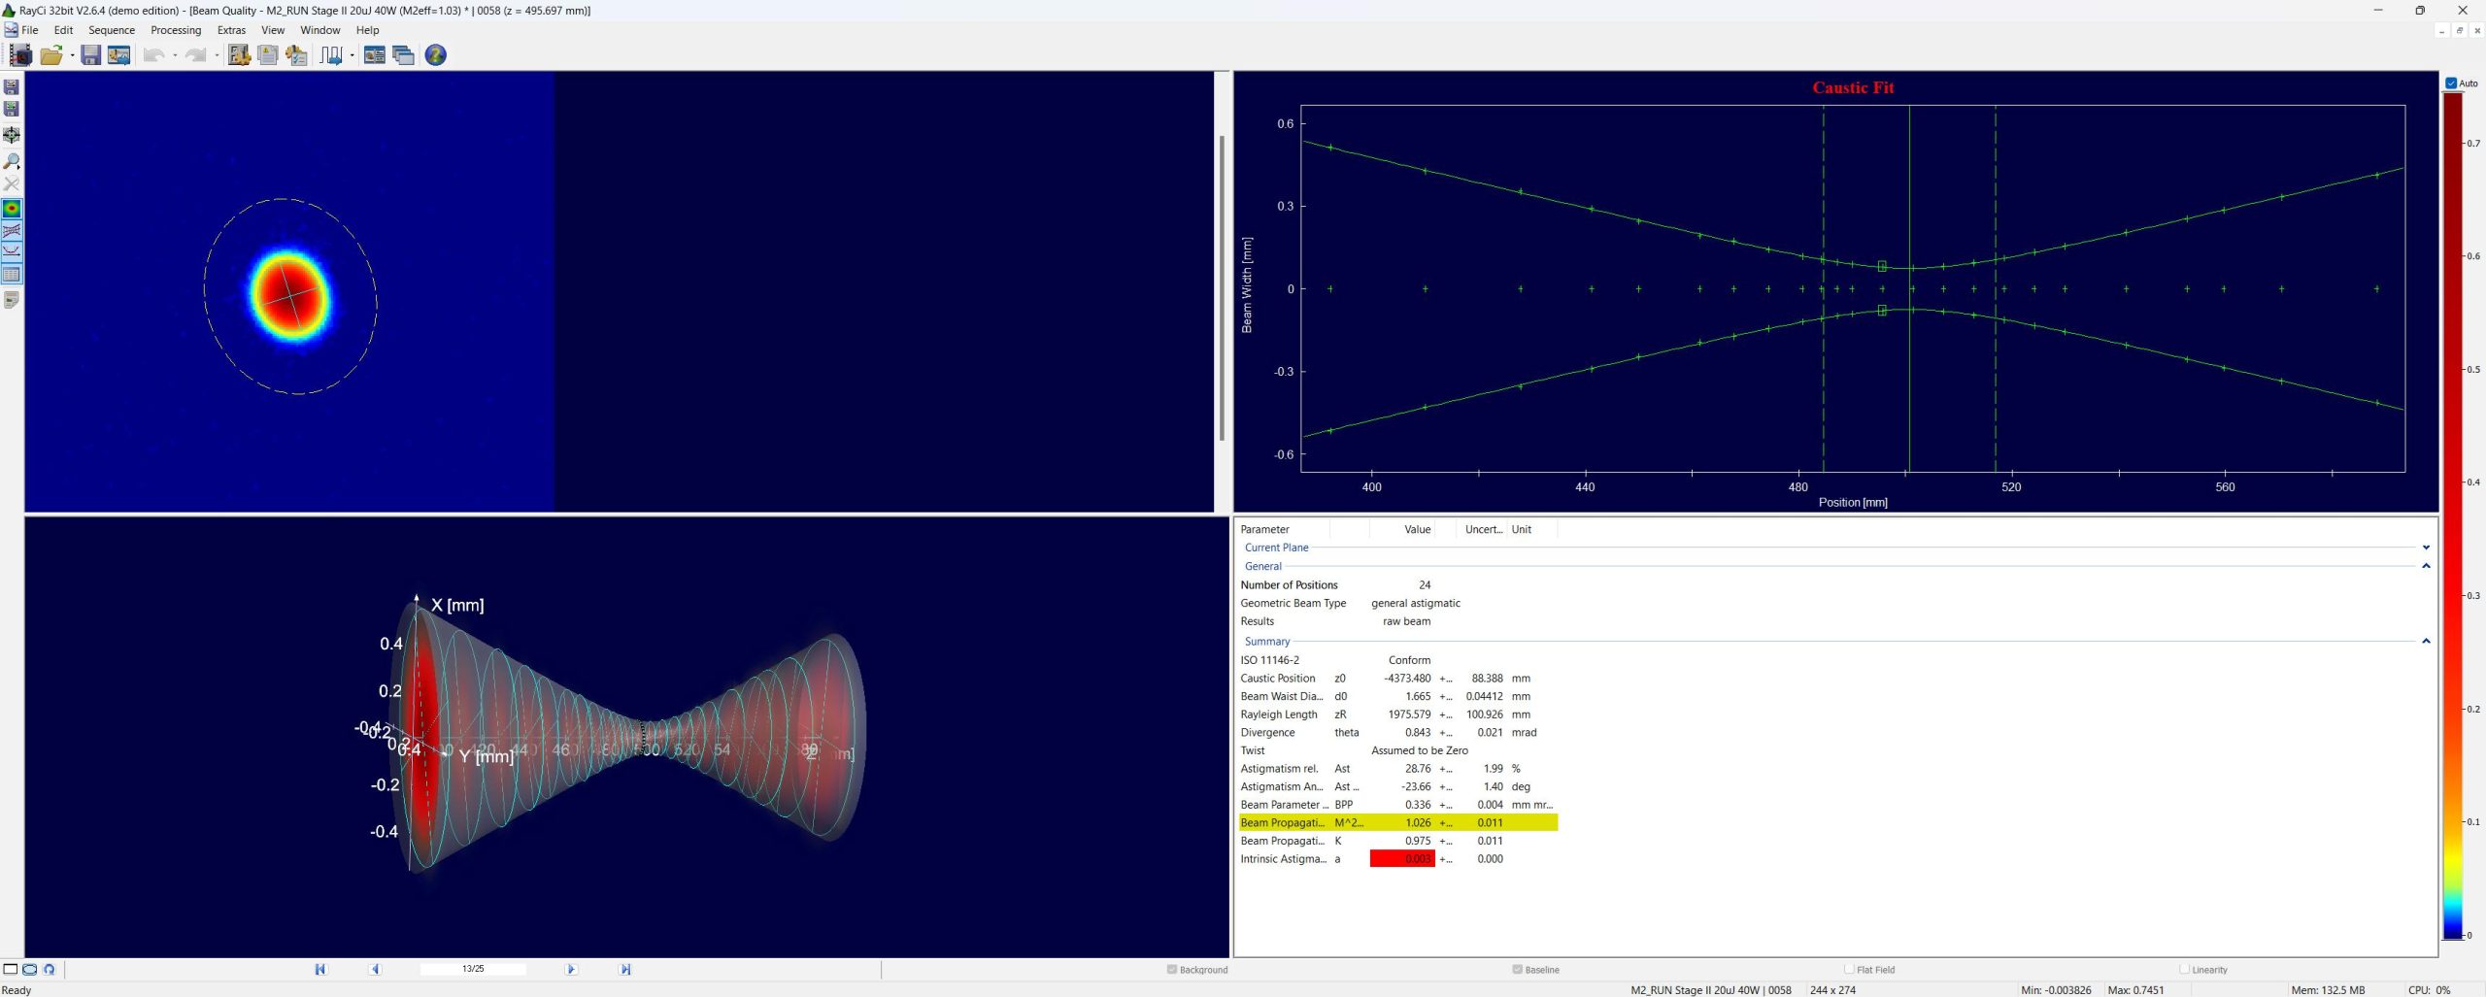The height and width of the screenshot is (997, 2486).
Task: Click the blue question-mark Help icon
Action: 436,55
